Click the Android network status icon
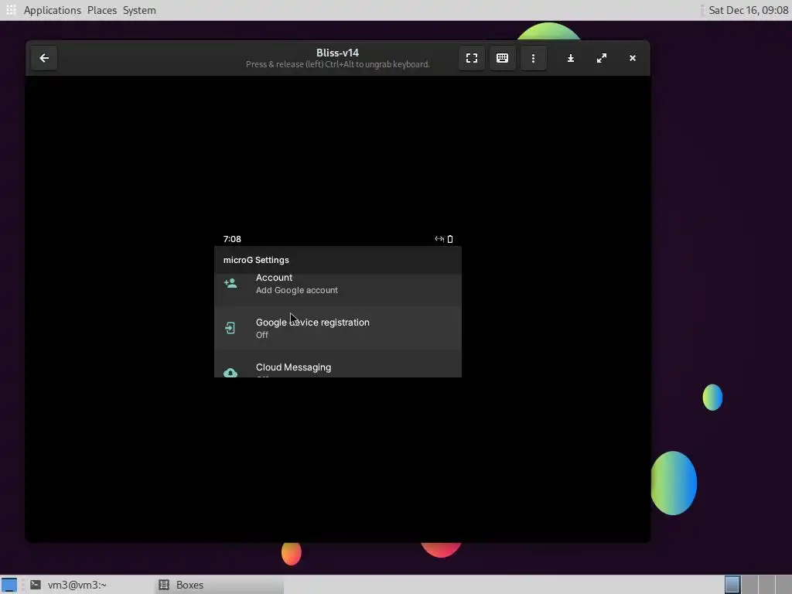Viewport: 792px width, 594px height. pos(439,239)
